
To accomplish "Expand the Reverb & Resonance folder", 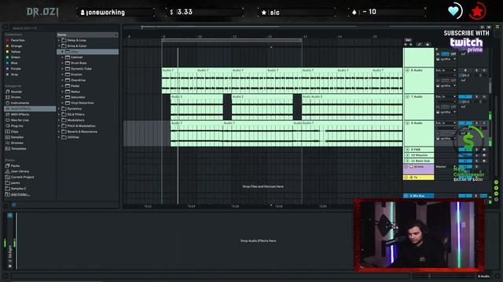I will [x=59, y=132].
